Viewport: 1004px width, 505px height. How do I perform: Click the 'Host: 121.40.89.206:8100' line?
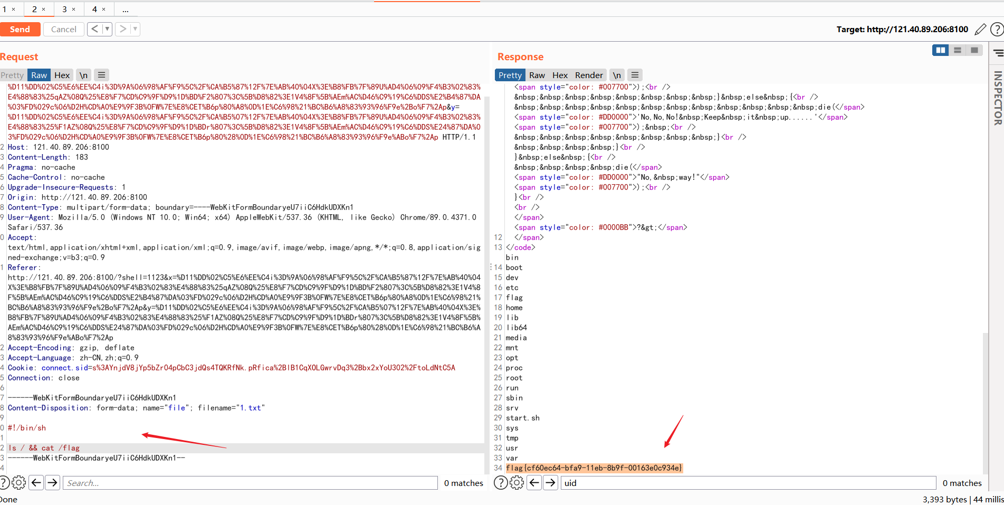pyautogui.click(x=59, y=147)
